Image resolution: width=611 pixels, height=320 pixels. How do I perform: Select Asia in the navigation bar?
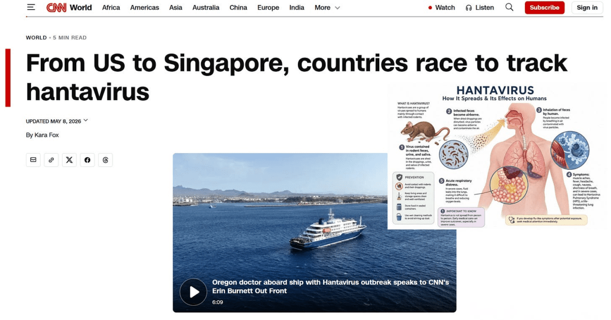(176, 8)
